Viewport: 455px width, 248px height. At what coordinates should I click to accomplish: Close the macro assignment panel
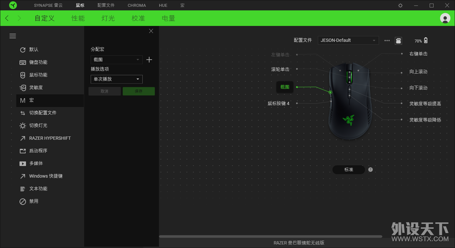[x=151, y=31]
